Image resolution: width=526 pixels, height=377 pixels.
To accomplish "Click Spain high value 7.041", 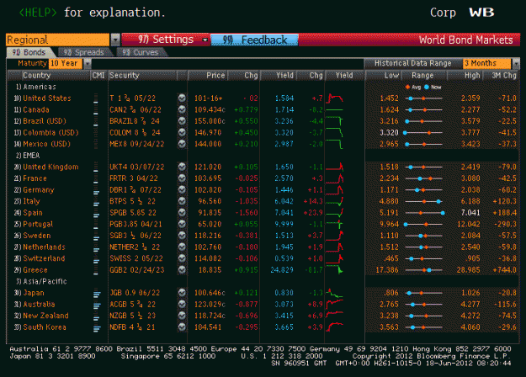I will click(x=470, y=213).
